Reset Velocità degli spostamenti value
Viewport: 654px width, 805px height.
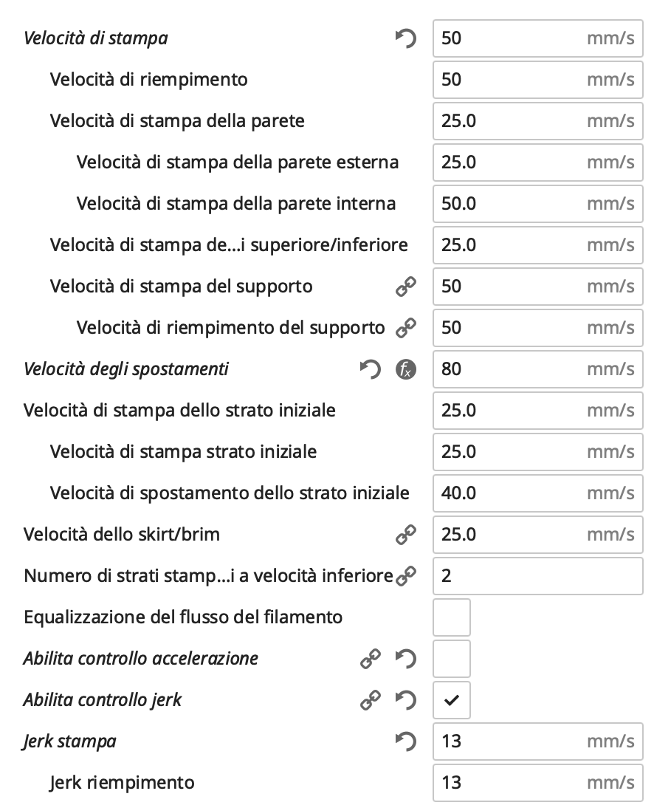370,369
